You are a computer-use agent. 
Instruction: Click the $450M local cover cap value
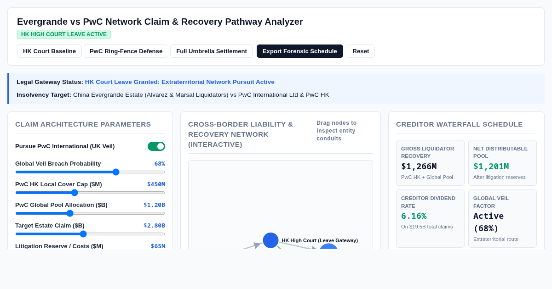pyautogui.click(x=156, y=184)
